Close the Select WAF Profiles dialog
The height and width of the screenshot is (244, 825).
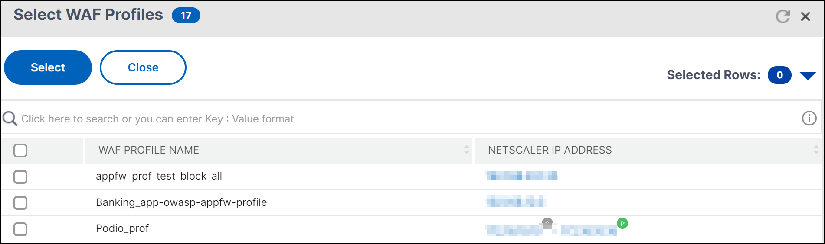[805, 16]
